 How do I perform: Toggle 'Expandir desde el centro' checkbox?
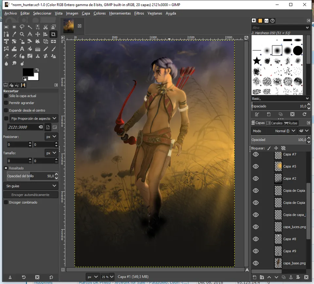point(6,110)
